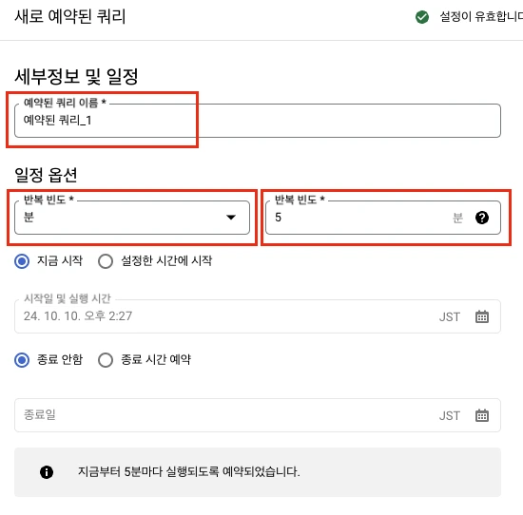The image size is (523, 515).
Task: Click the 예약된 쿼리 이름 input field
Action: 258,121
